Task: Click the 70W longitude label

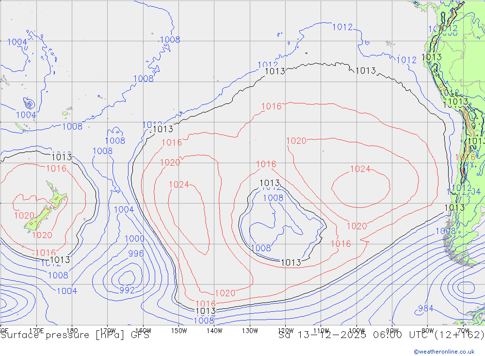Action: click(x=463, y=331)
